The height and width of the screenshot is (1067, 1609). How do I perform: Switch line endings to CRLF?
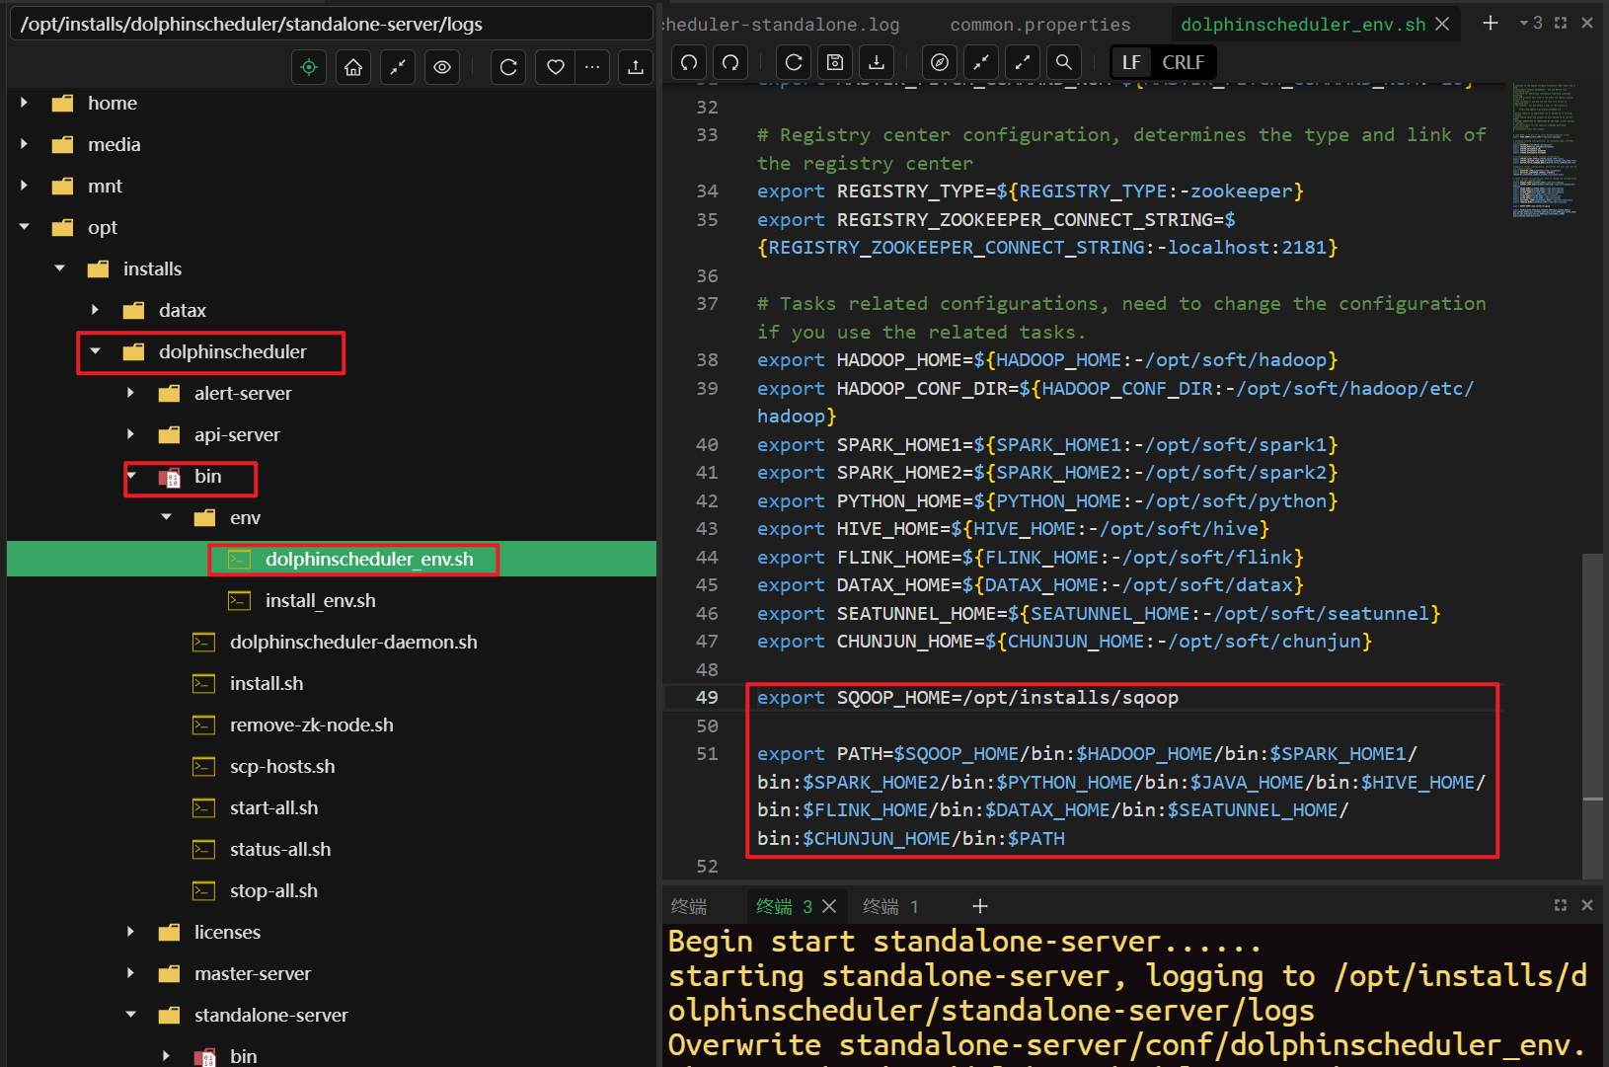pos(1183,61)
